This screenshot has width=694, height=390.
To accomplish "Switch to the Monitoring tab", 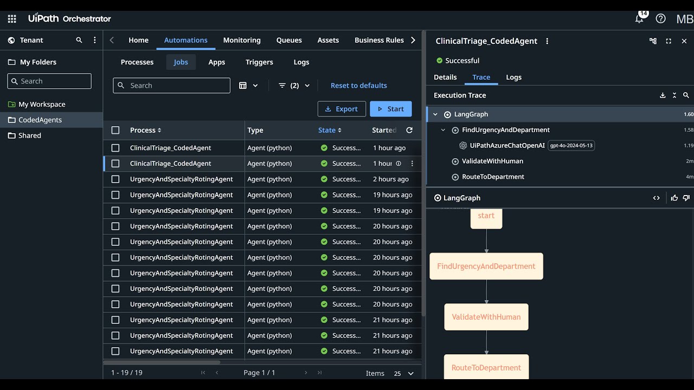I will [x=242, y=40].
